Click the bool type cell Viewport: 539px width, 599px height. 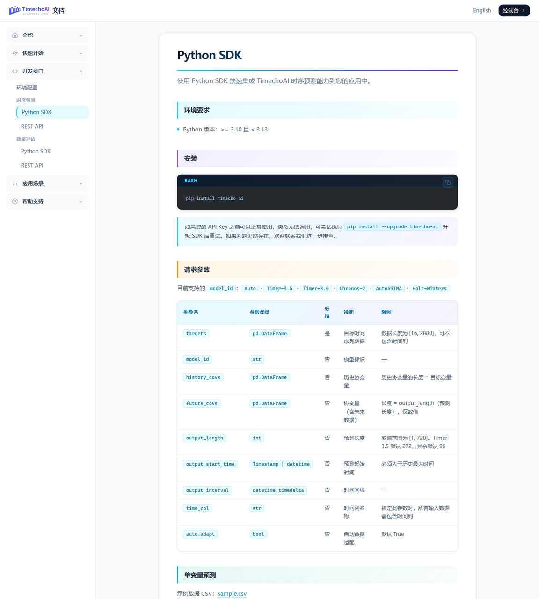(x=258, y=534)
